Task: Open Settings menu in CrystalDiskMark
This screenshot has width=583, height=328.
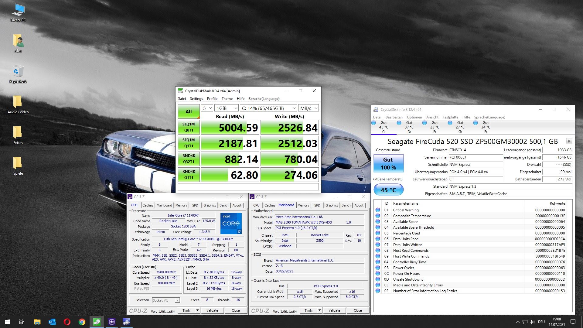Action: pyautogui.click(x=196, y=99)
